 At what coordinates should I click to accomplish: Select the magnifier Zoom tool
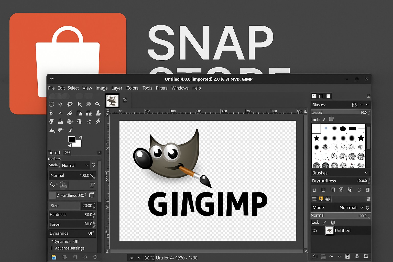[97, 104]
